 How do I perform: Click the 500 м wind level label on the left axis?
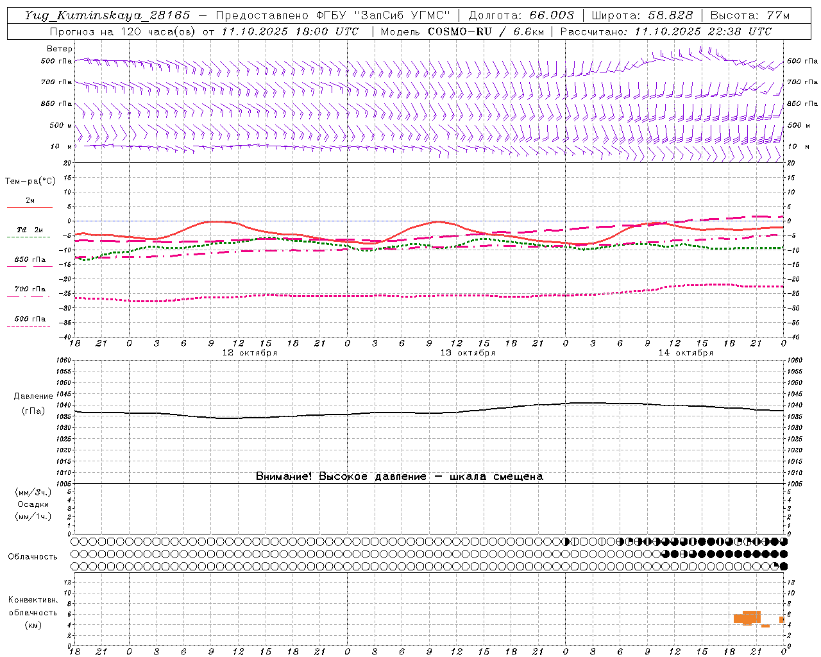60,125
